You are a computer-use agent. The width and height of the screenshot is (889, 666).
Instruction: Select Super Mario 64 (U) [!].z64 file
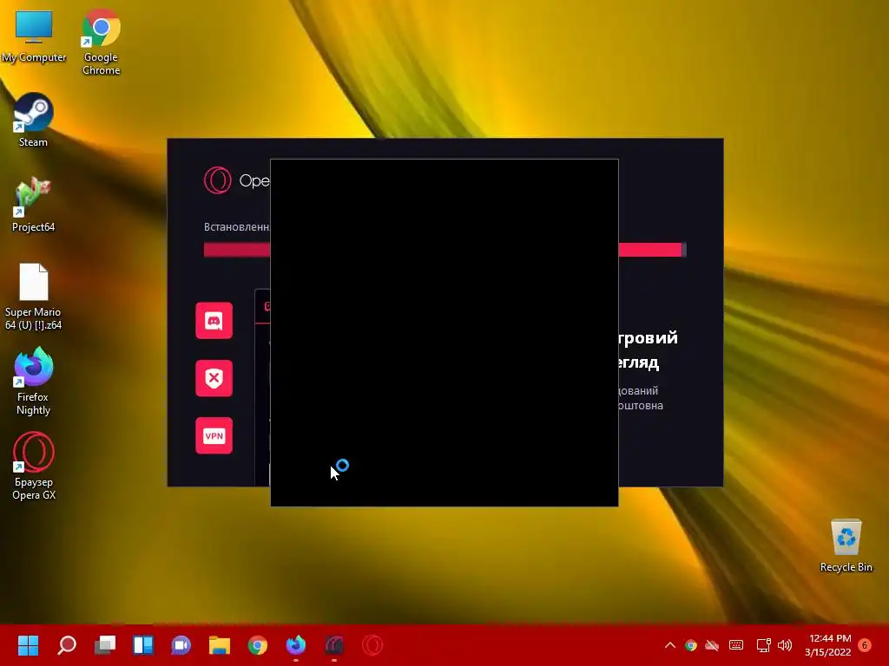point(34,297)
